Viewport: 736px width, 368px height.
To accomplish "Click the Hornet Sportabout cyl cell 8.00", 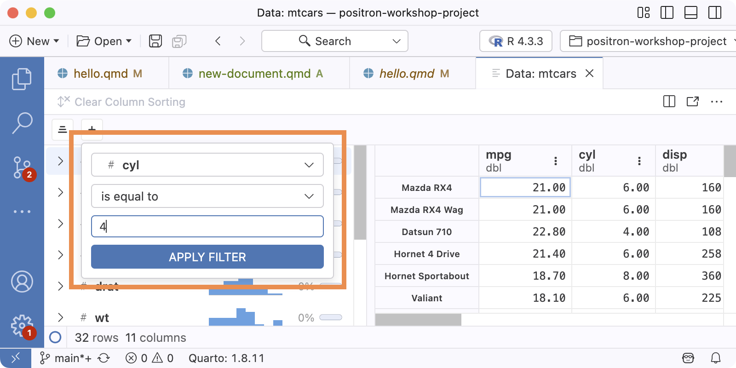I will [x=614, y=276].
